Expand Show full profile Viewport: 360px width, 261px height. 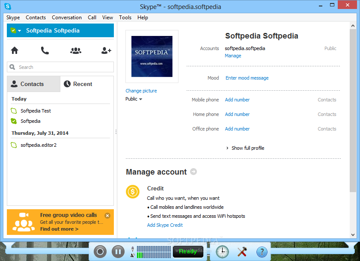[245, 148]
